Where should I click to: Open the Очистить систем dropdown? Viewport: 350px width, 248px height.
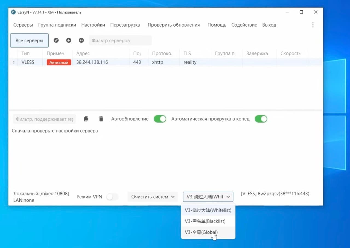click(x=153, y=196)
